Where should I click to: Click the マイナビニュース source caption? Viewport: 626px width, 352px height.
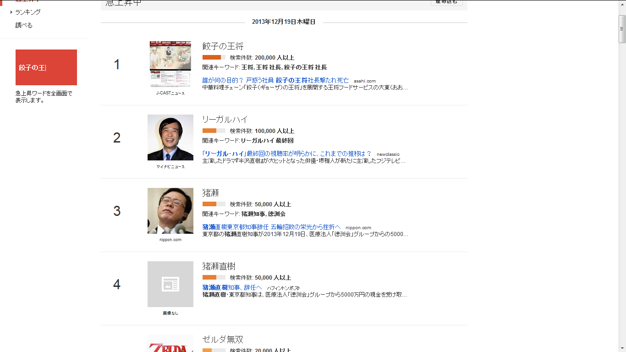[x=170, y=167]
